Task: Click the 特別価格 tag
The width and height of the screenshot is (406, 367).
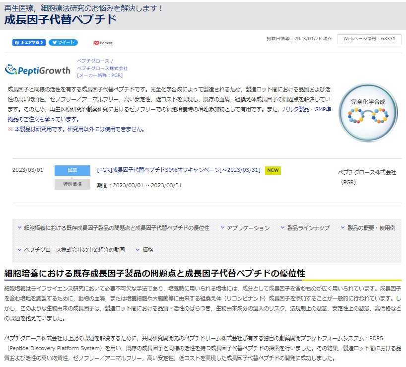Action: (x=72, y=184)
